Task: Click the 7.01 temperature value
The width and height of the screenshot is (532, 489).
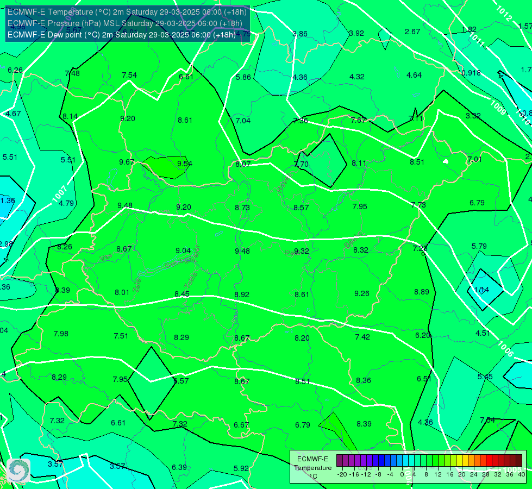Action: [474, 159]
